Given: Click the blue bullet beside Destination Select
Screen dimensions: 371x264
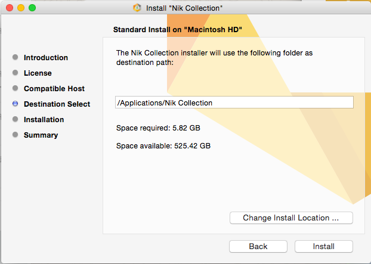Looking at the screenshot, I should click(x=15, y=104).
